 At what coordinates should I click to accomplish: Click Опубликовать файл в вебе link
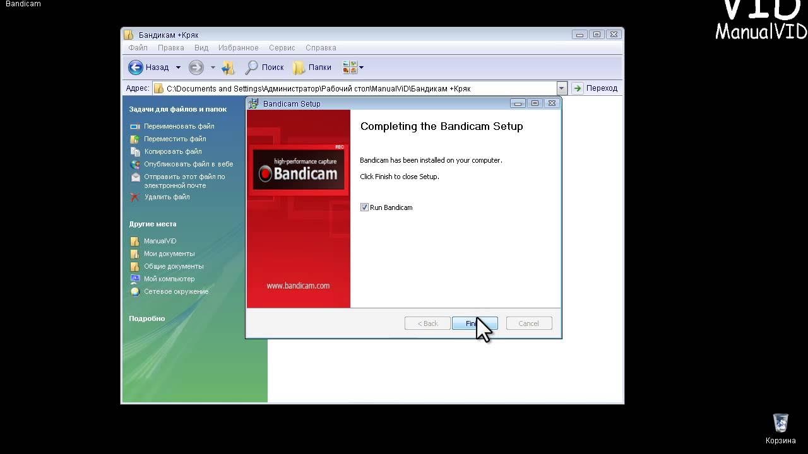188,164
